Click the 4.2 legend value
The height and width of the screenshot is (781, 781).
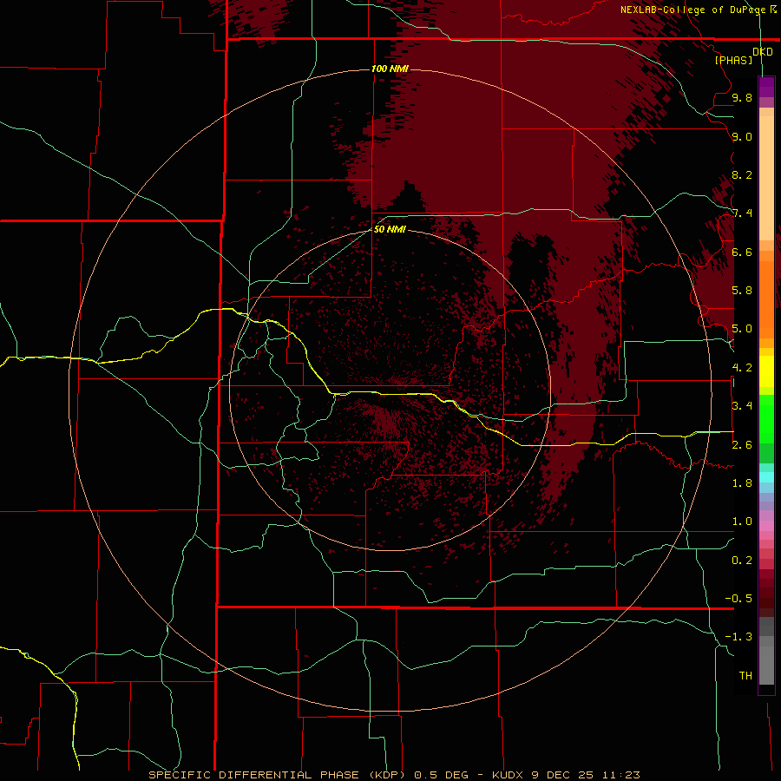coord(742,368)
